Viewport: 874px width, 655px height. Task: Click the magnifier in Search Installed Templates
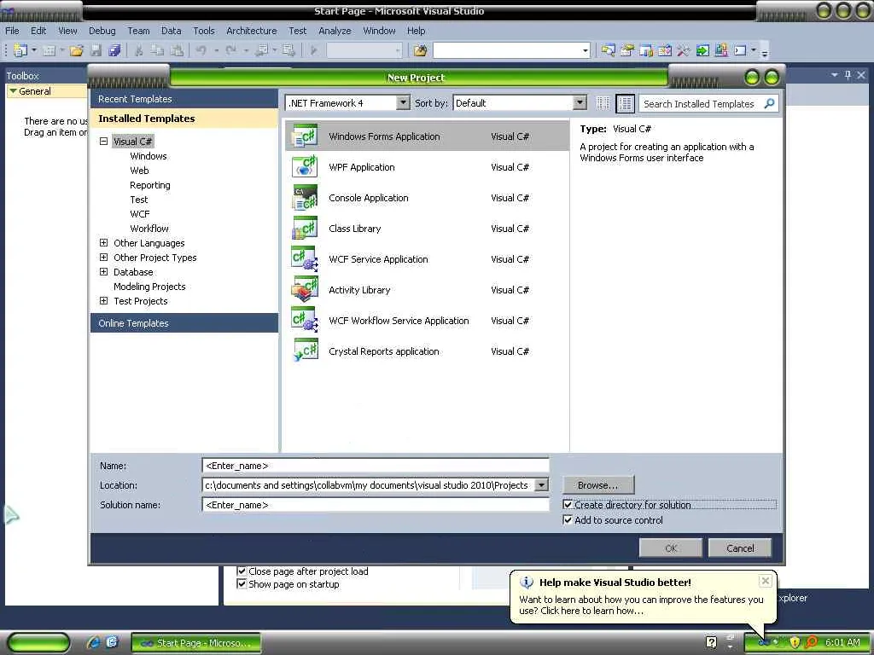click(x=769, y=103)
